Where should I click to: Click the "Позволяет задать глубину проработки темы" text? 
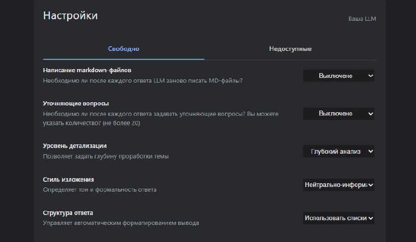(x=106, y=156)
